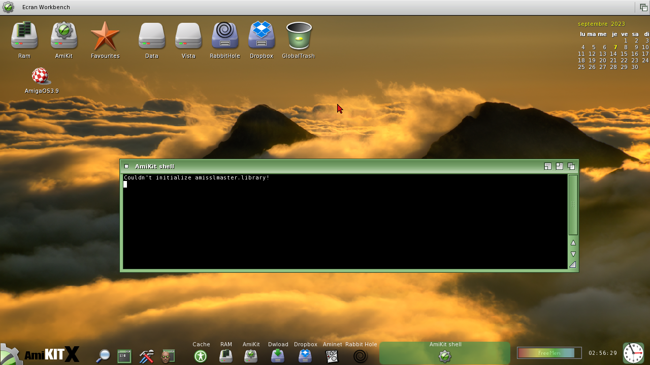The height and width of the screenshot is (365, 650).
Task: Click the FreeMem memory gauge
Action: pos(549,353)
